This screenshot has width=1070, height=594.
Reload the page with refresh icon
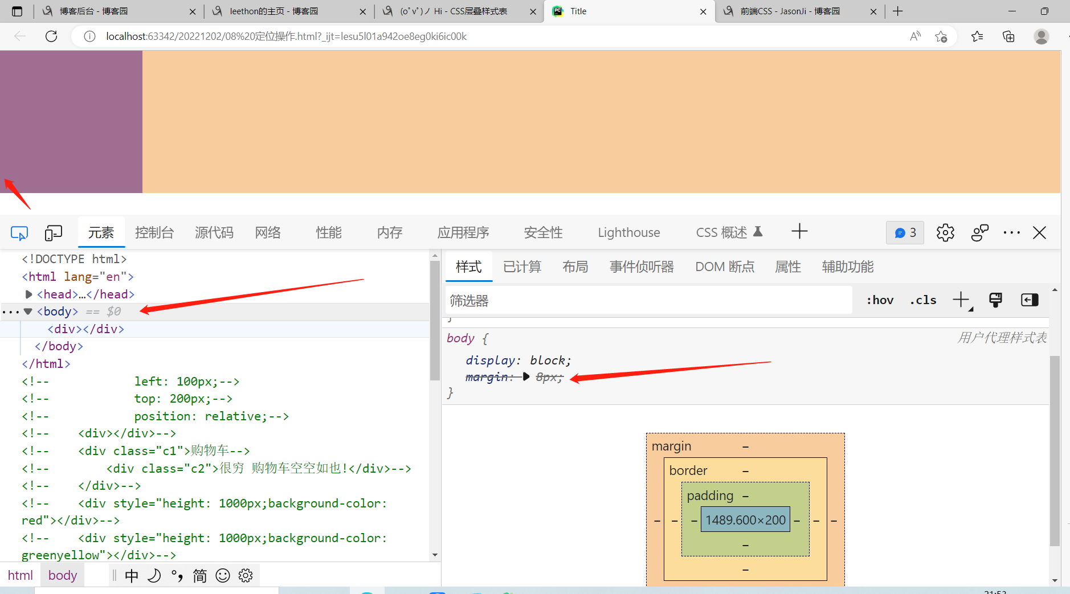pos(51,36)
